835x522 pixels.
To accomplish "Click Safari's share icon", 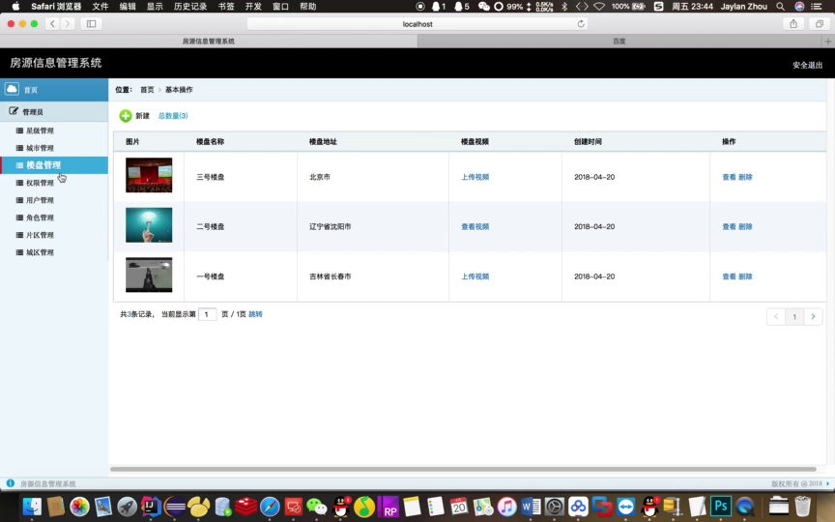I will coord(793,23).
